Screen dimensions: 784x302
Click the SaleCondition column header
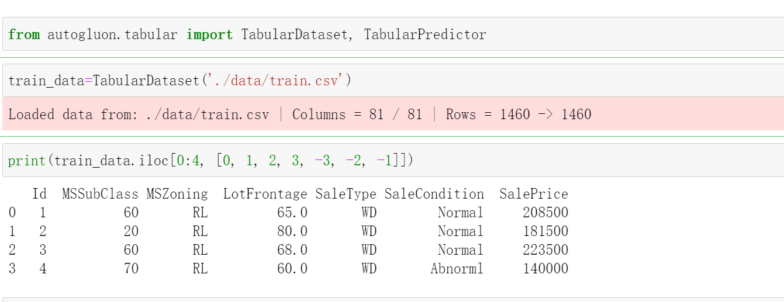[434, 194]
